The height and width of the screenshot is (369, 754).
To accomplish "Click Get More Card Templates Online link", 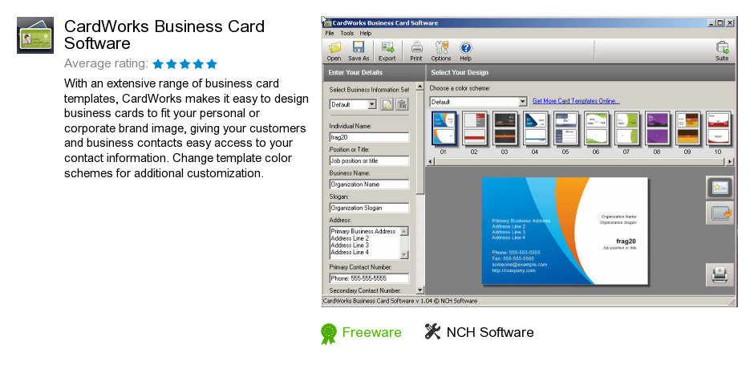I will [576, 101].
